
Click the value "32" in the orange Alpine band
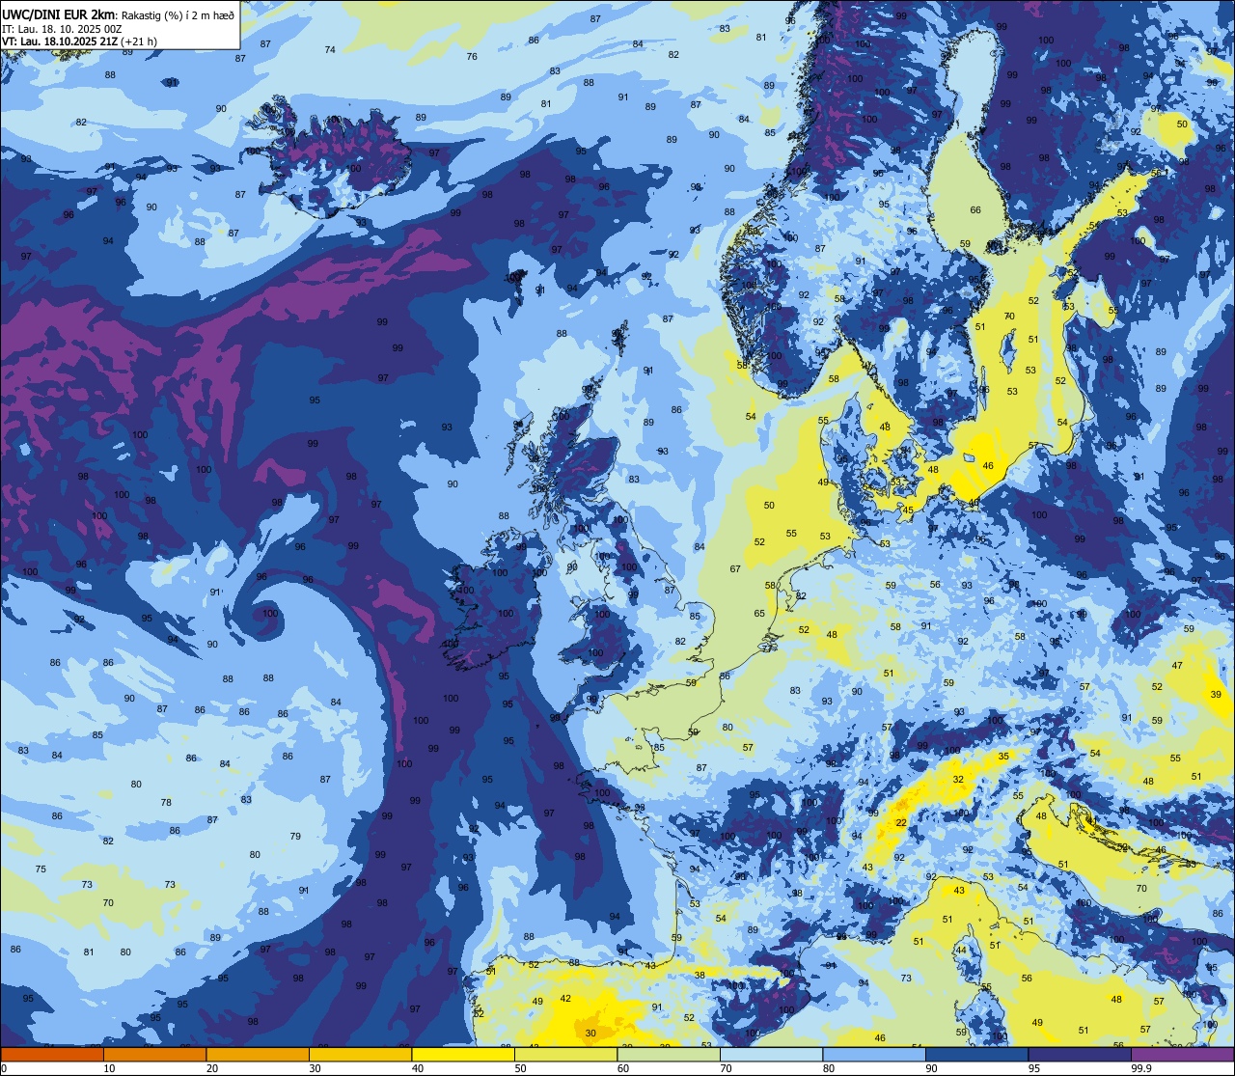958,778
